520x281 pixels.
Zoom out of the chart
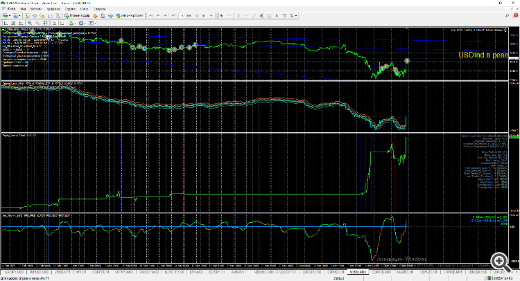37,23
